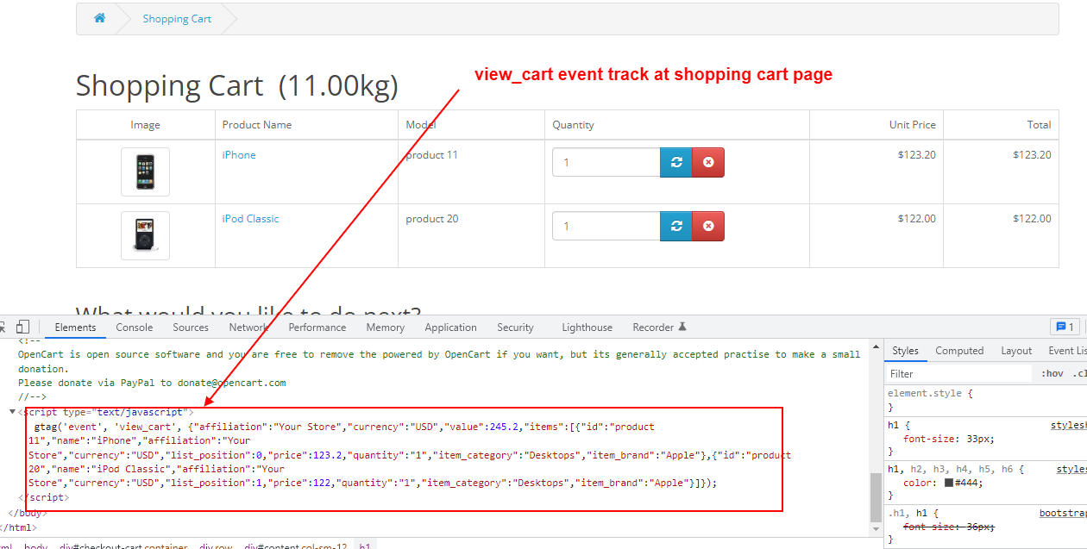Click the 'Shopping Cart (11.00kg)' heading
This screenshot has height=549, width=1087.
click(237, 86)
